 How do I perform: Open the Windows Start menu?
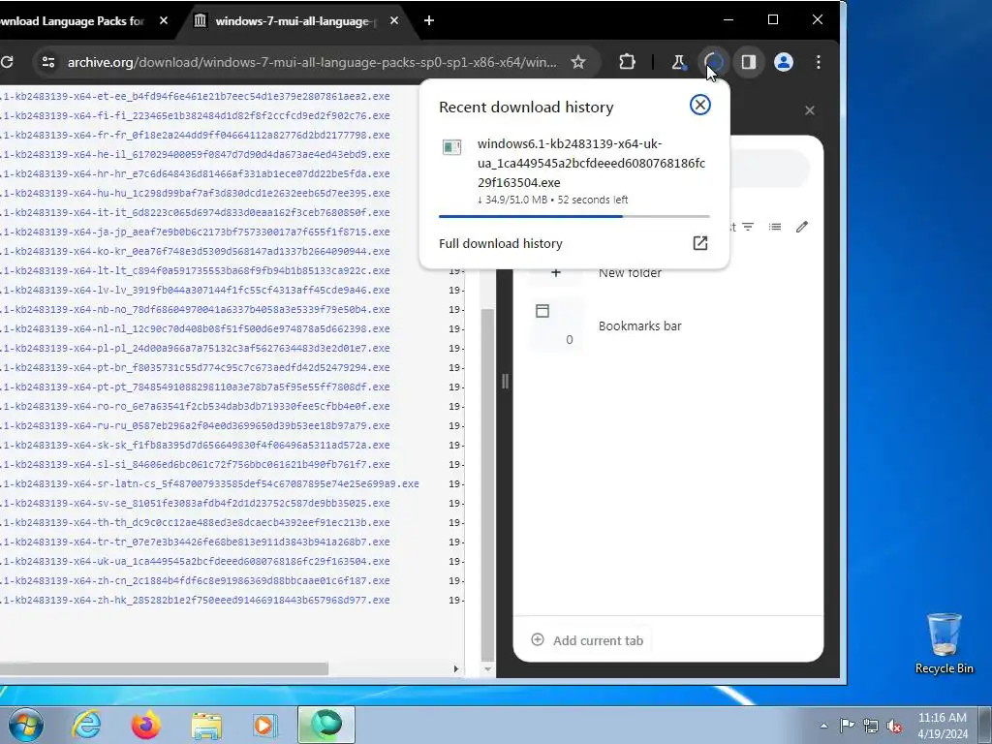click(x=26, y=725)
